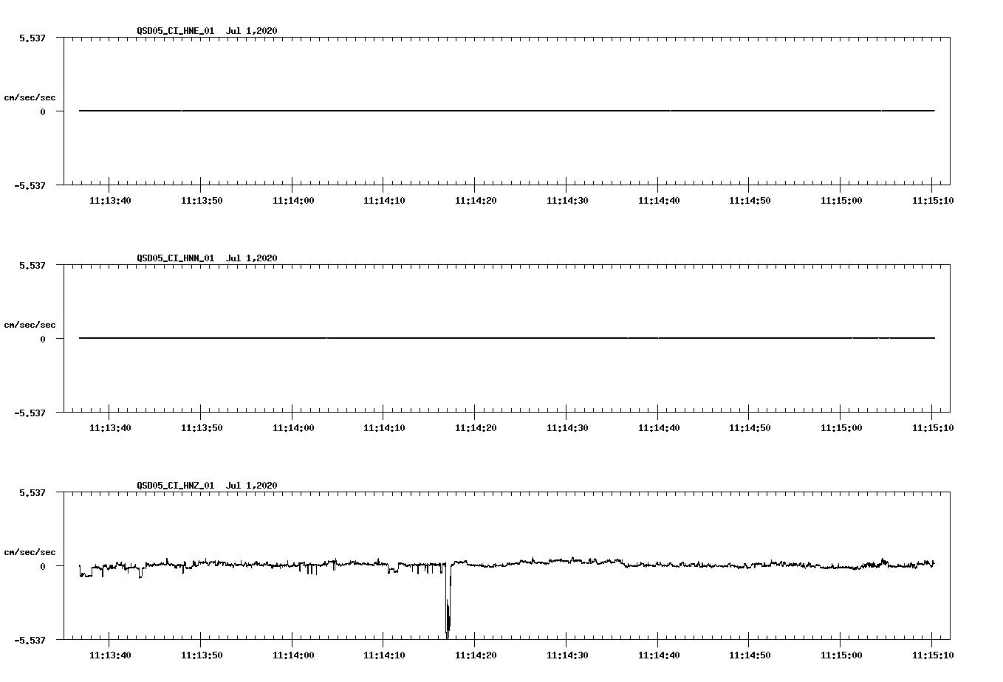The image size is (1003, 682).
Task: Click 11:14:50 time label under HNZ plot
Action: point(750,655)
